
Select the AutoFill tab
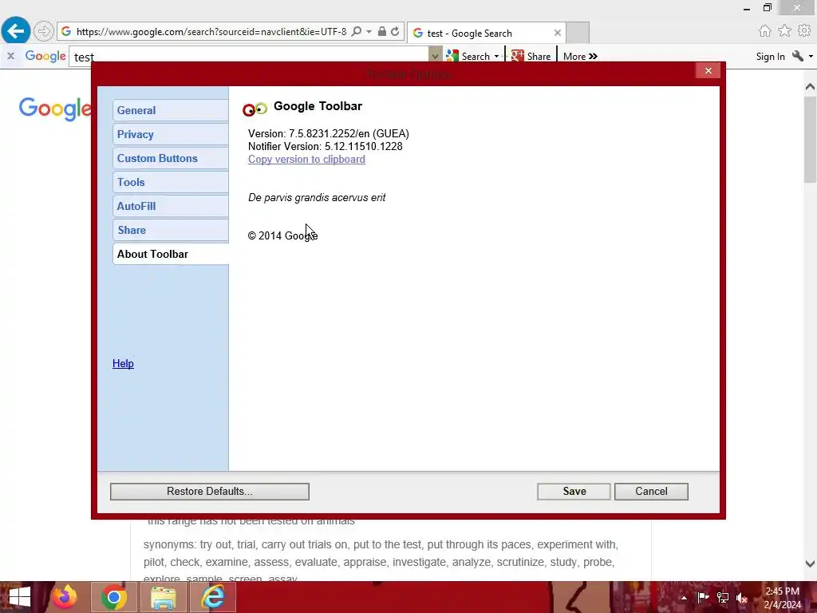pos(171,207)
